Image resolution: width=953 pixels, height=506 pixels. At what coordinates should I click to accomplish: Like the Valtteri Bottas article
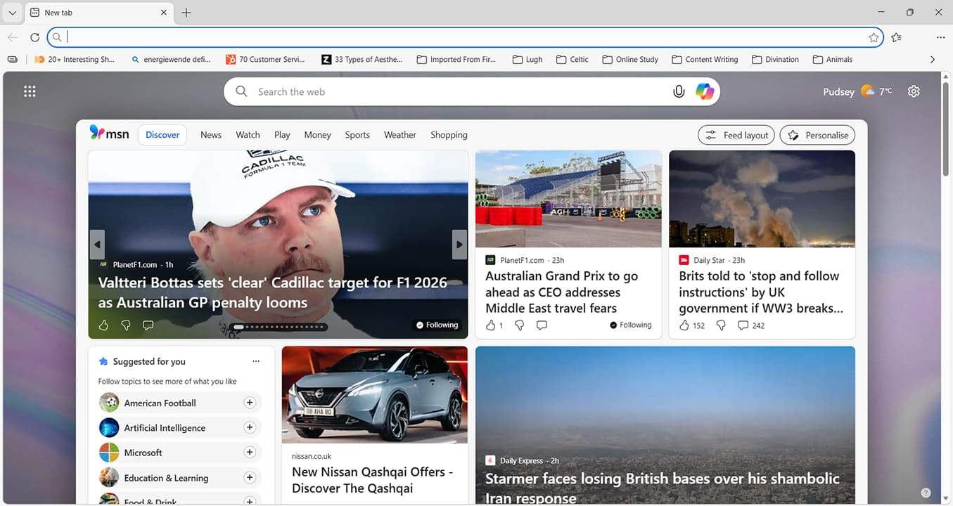pyautogui.click(x=103, y=325)
